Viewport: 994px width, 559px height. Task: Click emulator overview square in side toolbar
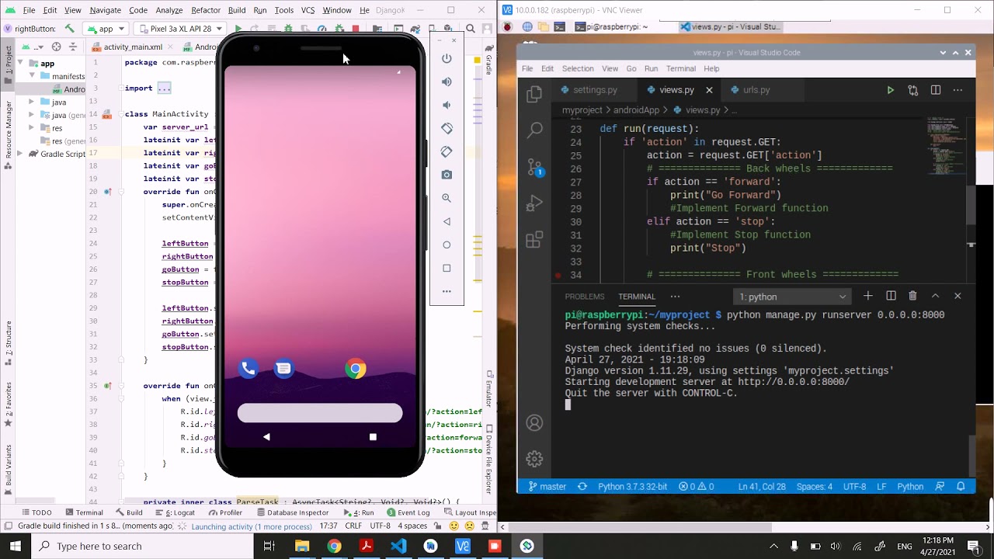[x=447, y=268]
